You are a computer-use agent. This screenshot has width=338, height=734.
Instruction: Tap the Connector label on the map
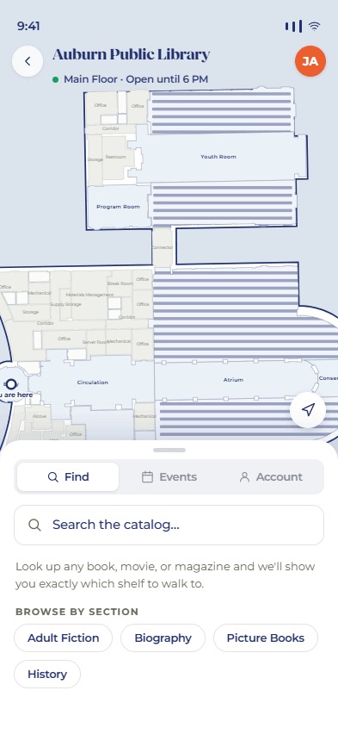(x=163, y=247)
